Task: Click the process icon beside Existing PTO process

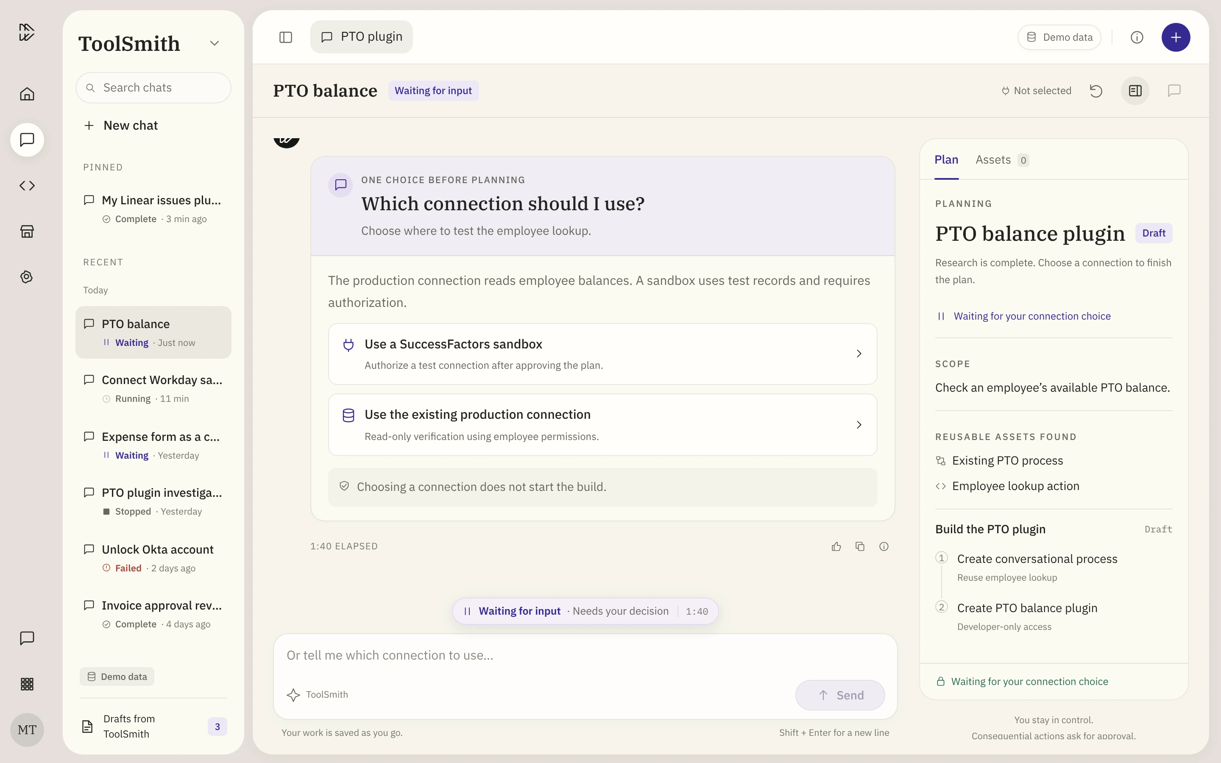Action: coord(940,461)
